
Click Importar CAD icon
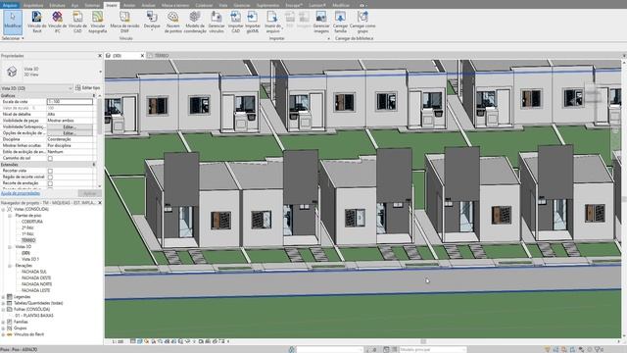point(235,18)
